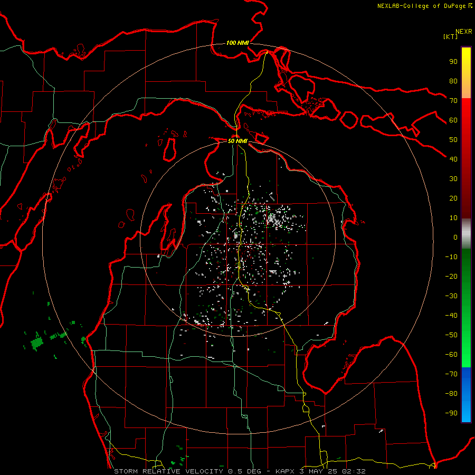475x475 pixels.
Task: Click the 0.5 DEG elevation text in caption
Action: tap(247, 471)
